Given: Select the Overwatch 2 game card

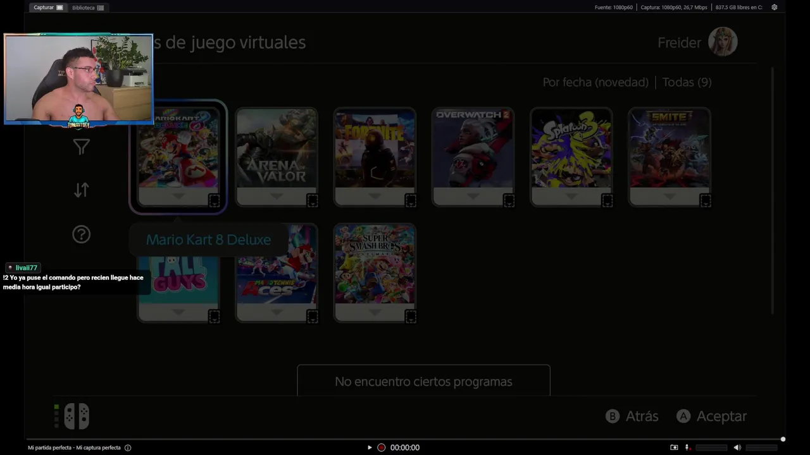Looking at the screenshot, I should click(473, 157).
